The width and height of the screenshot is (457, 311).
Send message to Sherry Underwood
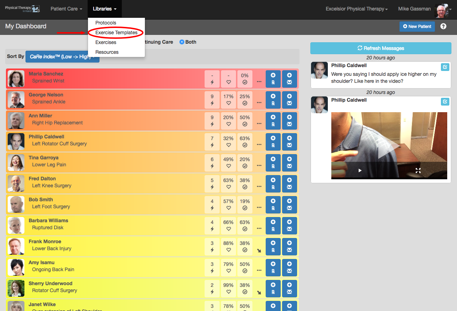click(x=289, y=288)
